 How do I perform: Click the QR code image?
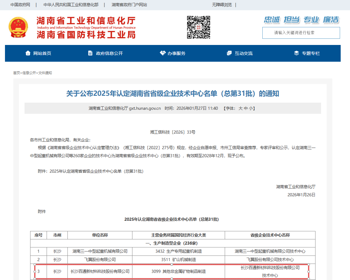198,27
